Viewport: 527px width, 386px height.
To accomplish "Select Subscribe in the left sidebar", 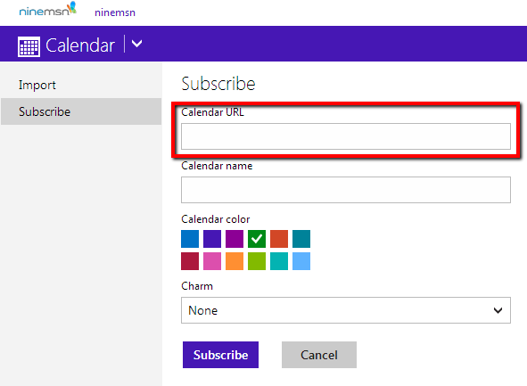I will click(x=81, y=111).
